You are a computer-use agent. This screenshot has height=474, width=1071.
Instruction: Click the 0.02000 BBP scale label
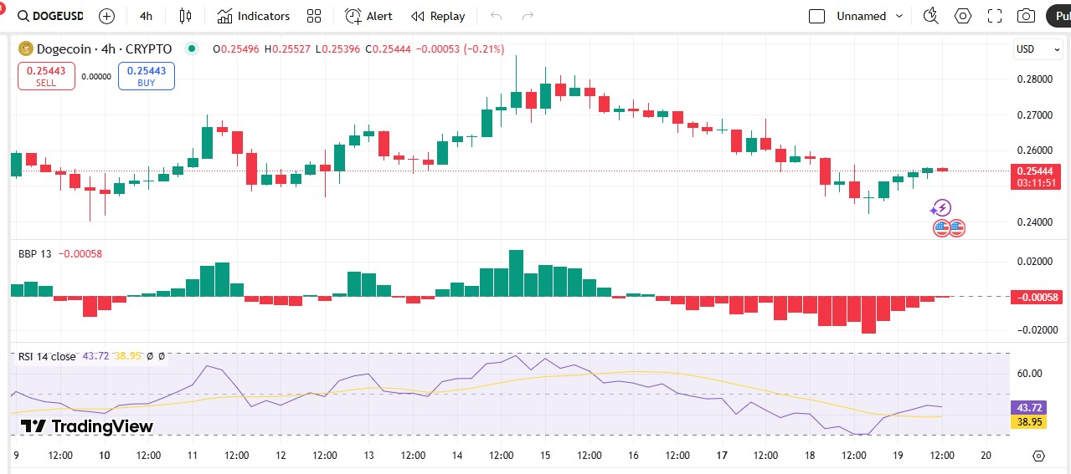pos(1036,262)
